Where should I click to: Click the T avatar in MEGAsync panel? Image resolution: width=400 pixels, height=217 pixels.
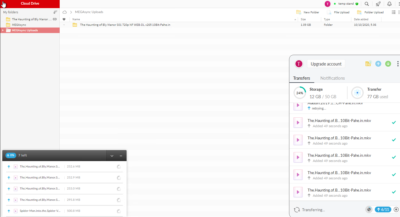pyautogui.click(x=299, y=64)
